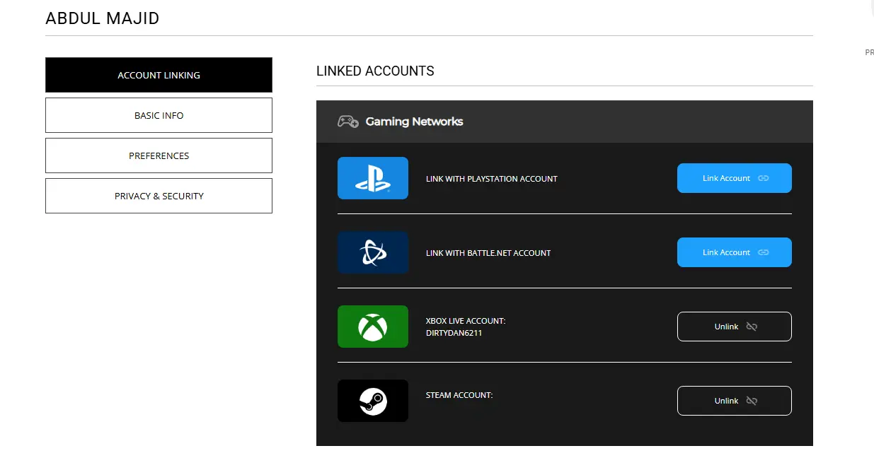Click the Battle.net logo tile

pyautogui.click(x=373, y=252)
